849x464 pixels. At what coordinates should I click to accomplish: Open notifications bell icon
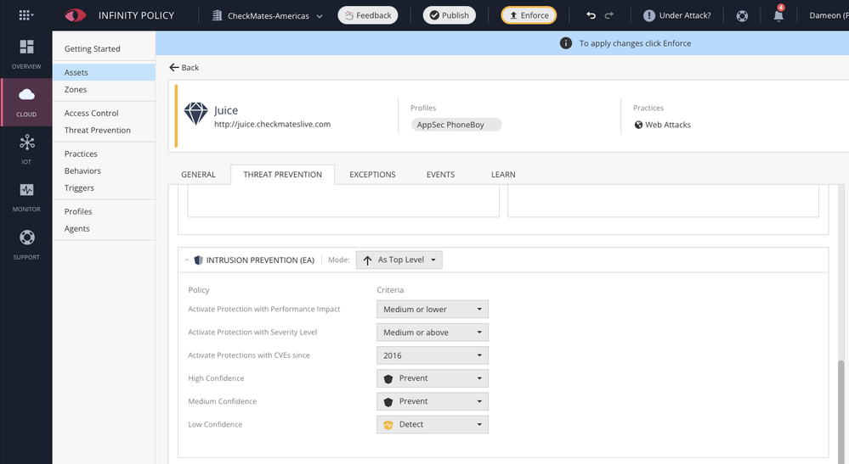coord(778,15)
